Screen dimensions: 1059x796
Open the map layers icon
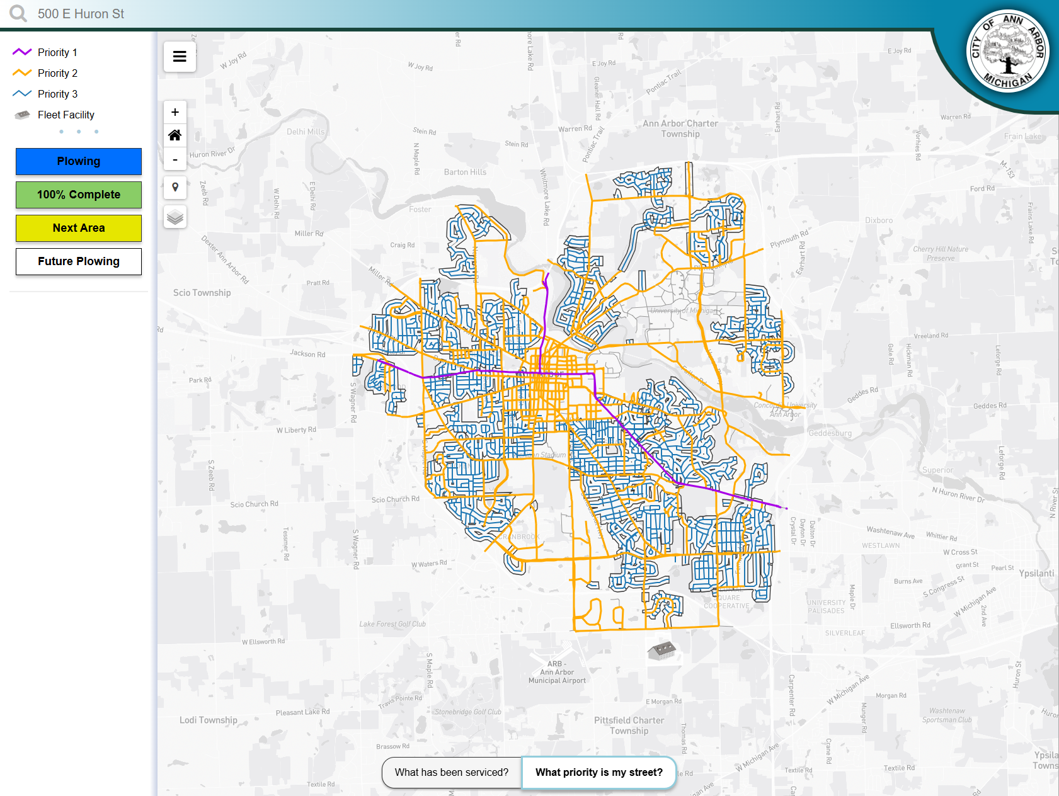(x=175, y=217)
